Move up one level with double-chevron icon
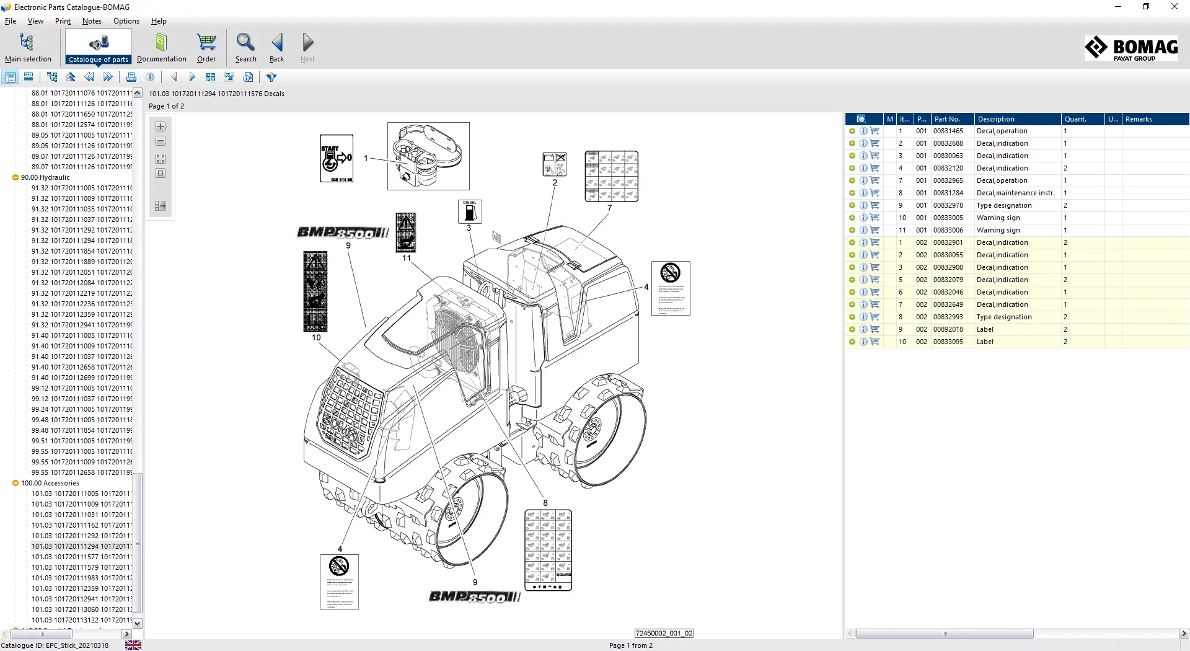Screen dimensions: 1190x651 71,77
